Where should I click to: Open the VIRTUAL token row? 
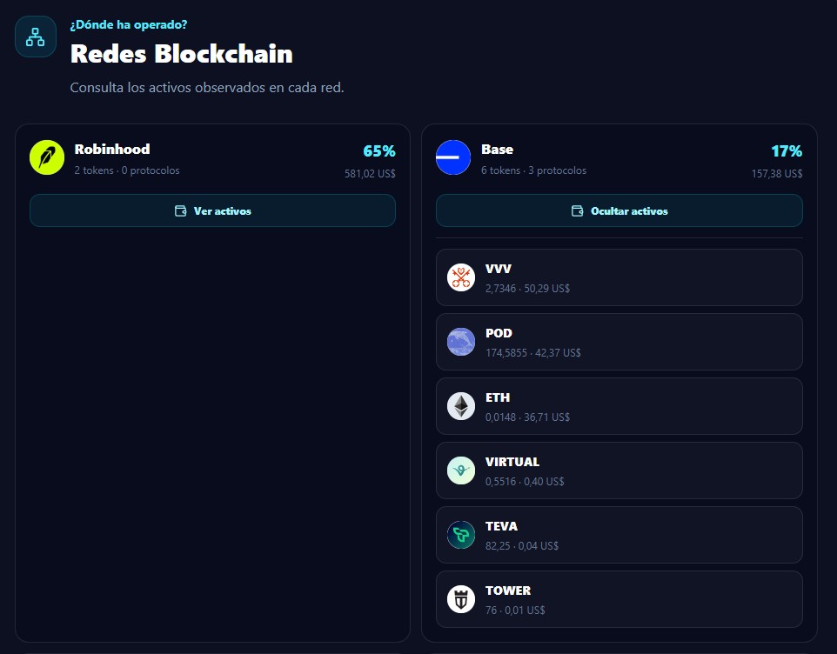pos(619,470)
